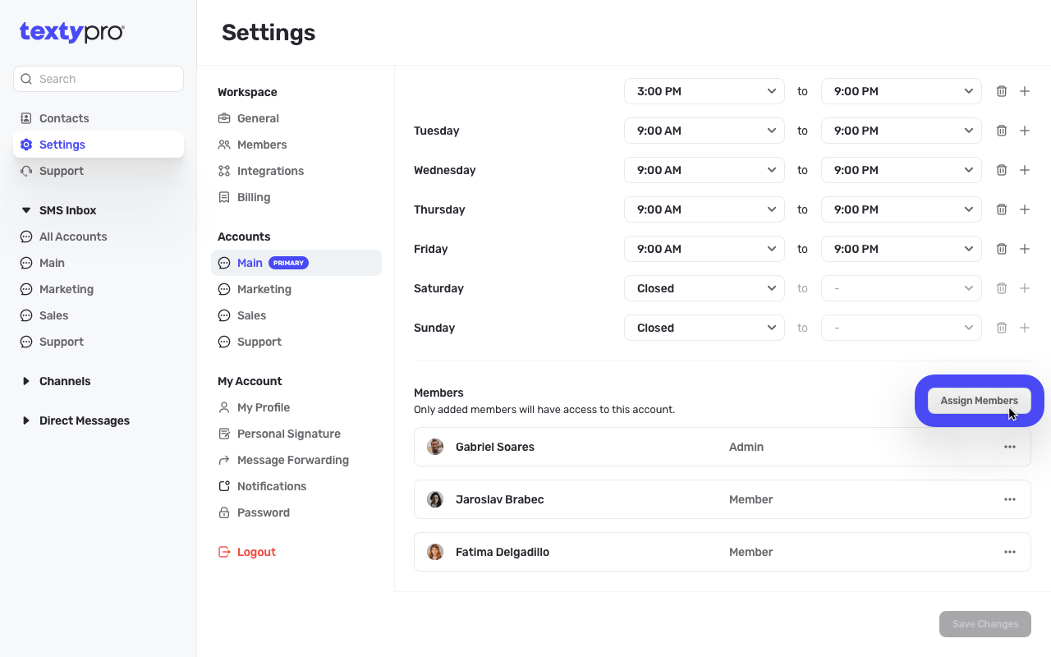This screenshot has width=1051, height=657.
Task: Open My Profile settings
Action: [x=264, y=407]
